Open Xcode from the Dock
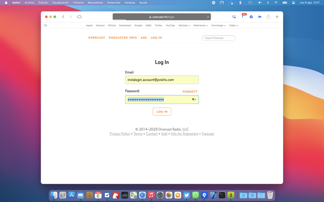Image resolution: width=324 pixels, height=202 pixels. coord(213,195)
